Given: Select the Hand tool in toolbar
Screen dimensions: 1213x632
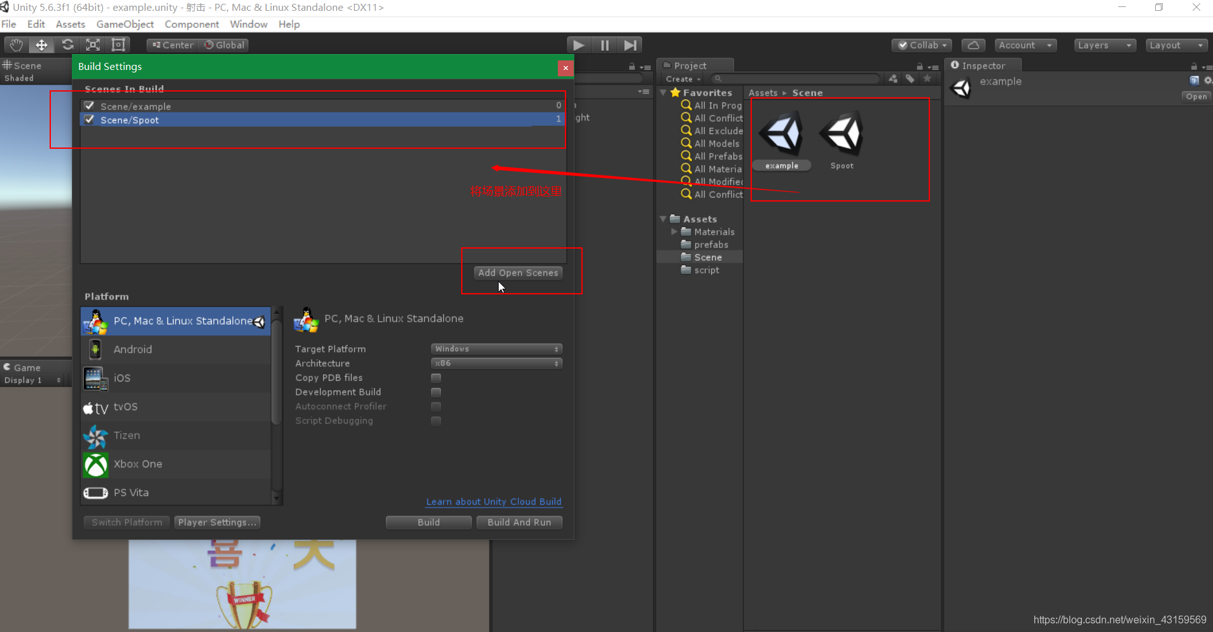Looking at the screenshot, I should pyautogui.click(x=16, y=45).
